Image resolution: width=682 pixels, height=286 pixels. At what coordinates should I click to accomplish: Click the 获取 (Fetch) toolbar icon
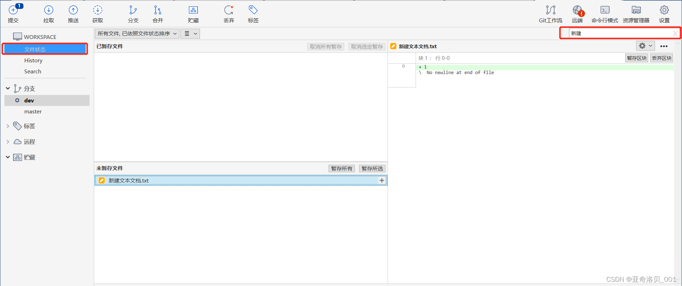[x=98, y=10]
